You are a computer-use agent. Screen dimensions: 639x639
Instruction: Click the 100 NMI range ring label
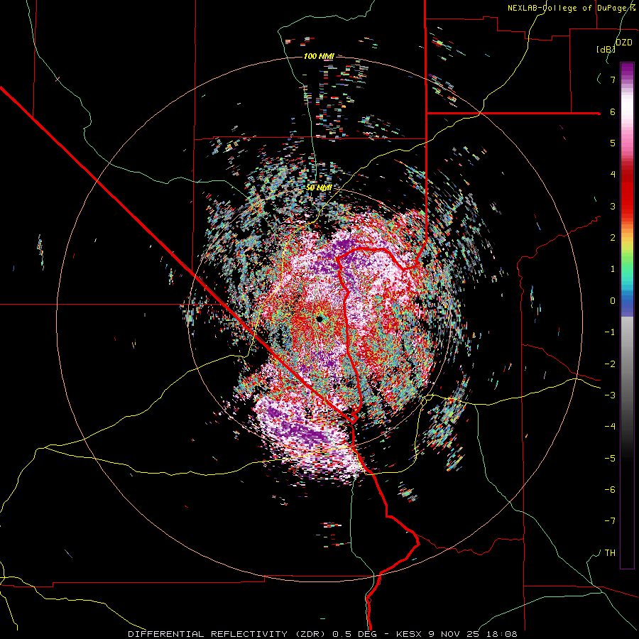click(319, 56)
